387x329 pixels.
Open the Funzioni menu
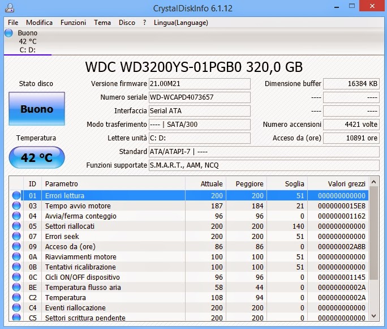tap(74, 23)
